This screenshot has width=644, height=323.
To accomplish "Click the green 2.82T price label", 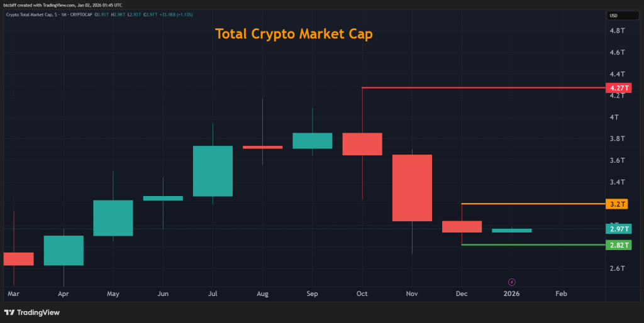I will tap(616, 245).
